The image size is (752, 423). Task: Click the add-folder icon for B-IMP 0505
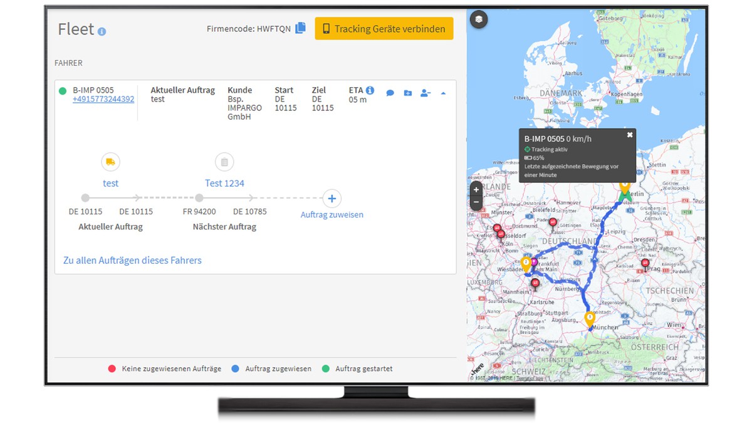pyautogui.click(x=408, y=93)
